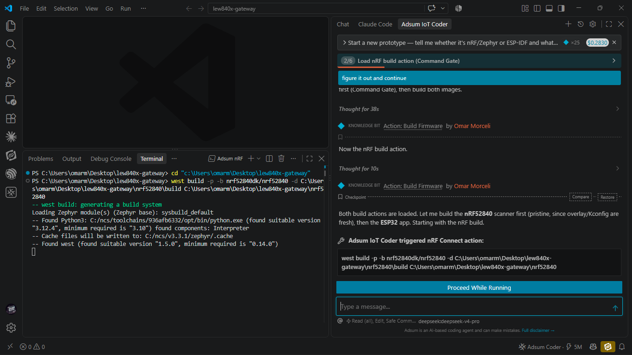Open the Run and Debug view
Image resolution: width=632 pixels, height=355 pixels.
click(x=11, y=82)
